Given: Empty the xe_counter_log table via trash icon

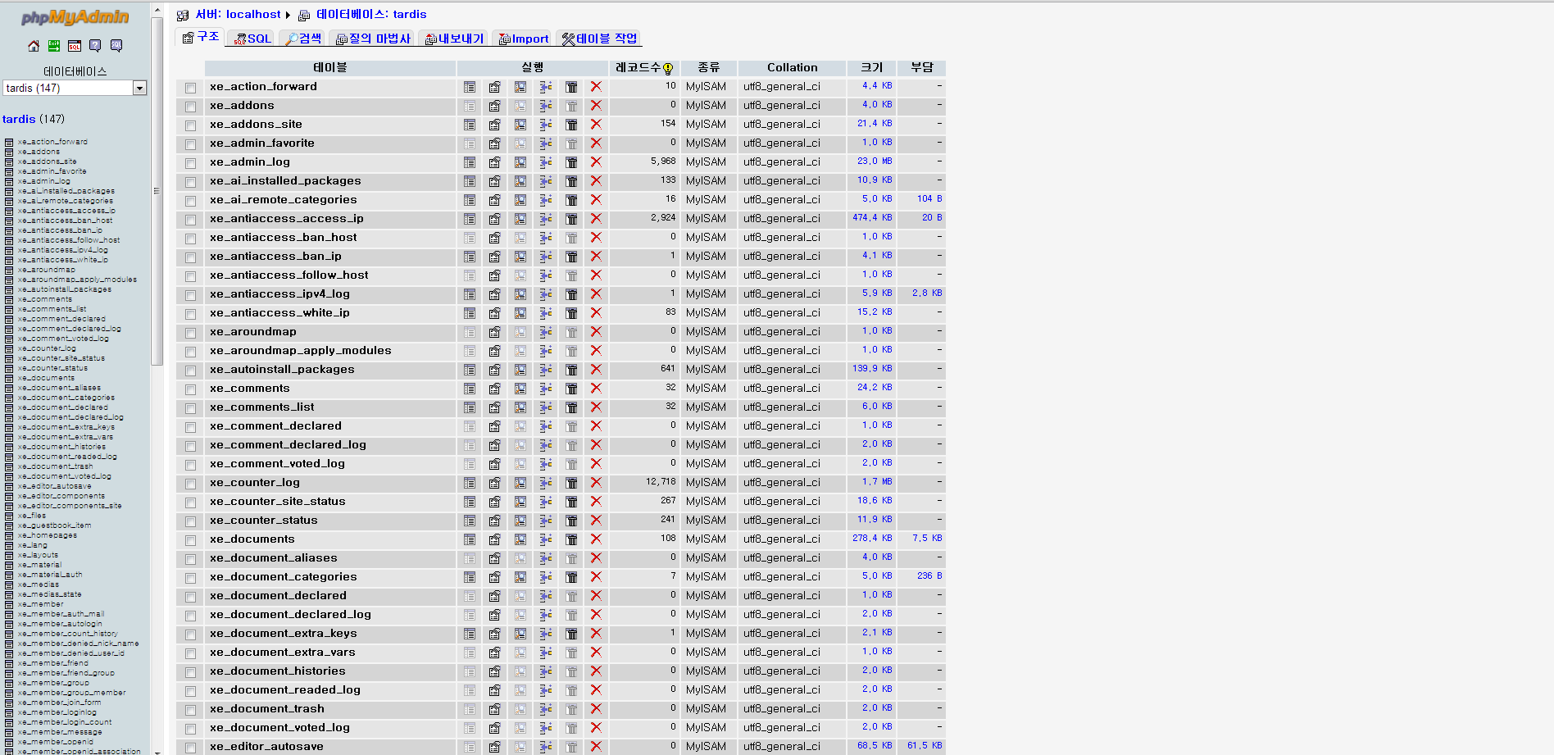Looking at the screenshot, I should tap(571, 483).
